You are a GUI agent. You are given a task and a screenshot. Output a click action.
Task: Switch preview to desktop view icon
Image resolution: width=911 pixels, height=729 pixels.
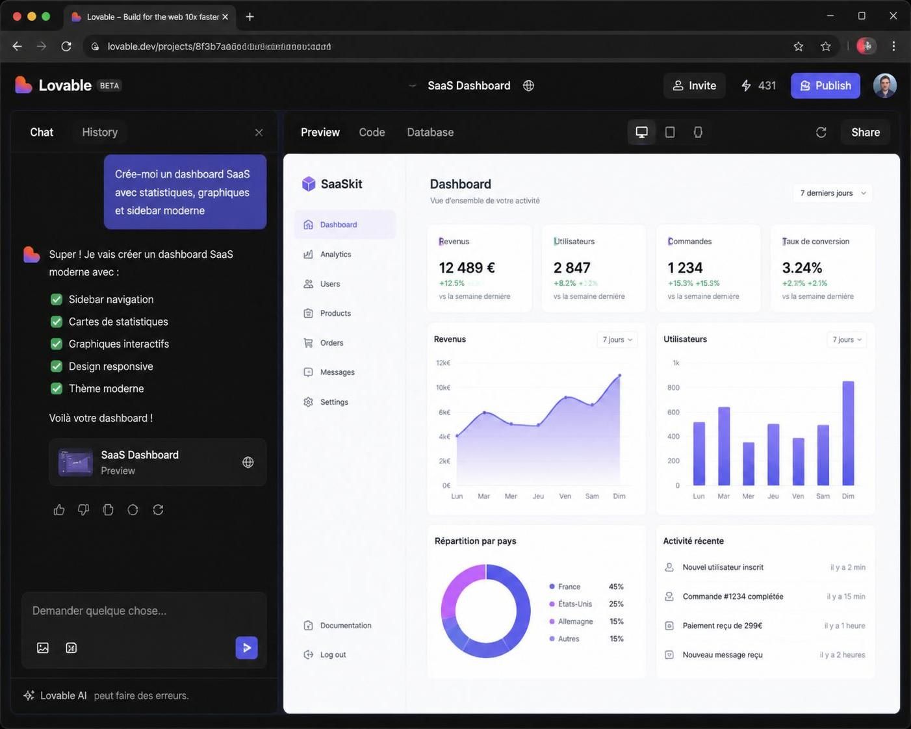(641, 132)
